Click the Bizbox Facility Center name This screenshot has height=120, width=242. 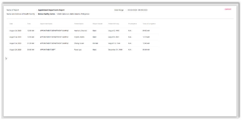pyautogui.click(x=47, y=14)
